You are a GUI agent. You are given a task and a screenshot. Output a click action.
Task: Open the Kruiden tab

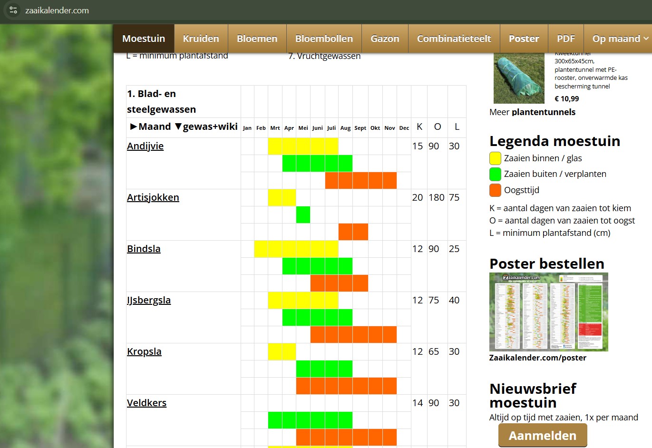point(201,39)
